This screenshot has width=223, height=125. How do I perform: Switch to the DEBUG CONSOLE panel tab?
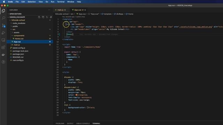click(x=83, y=124)
